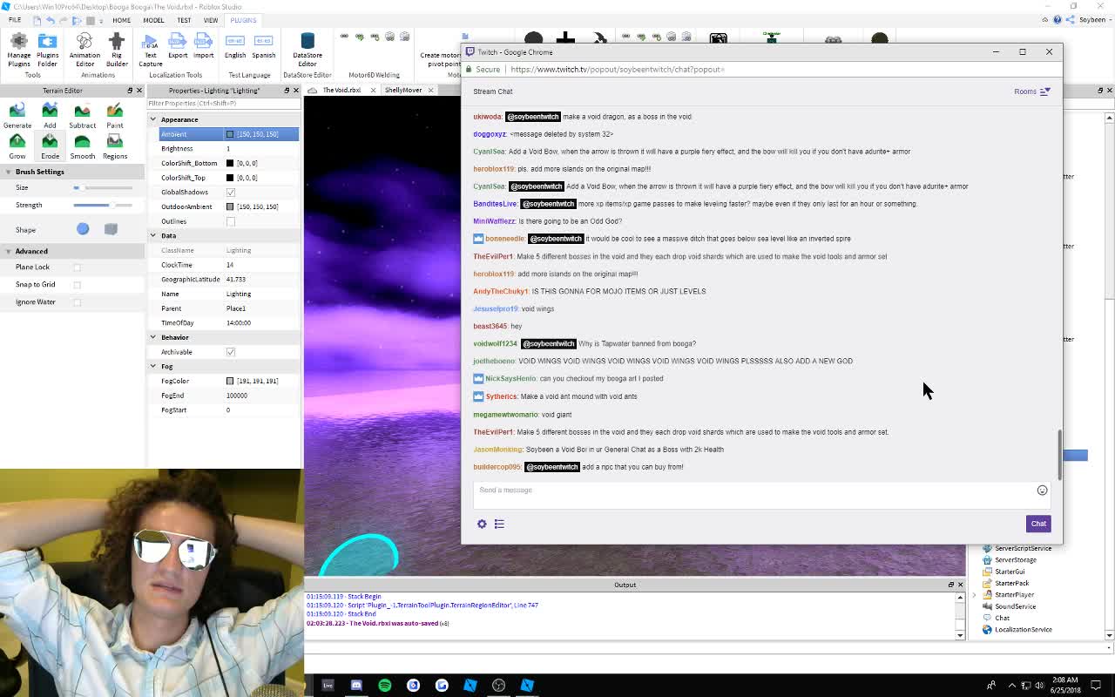Collapse the Data property group
The image size is (1115, 697).
click(152, 235)
